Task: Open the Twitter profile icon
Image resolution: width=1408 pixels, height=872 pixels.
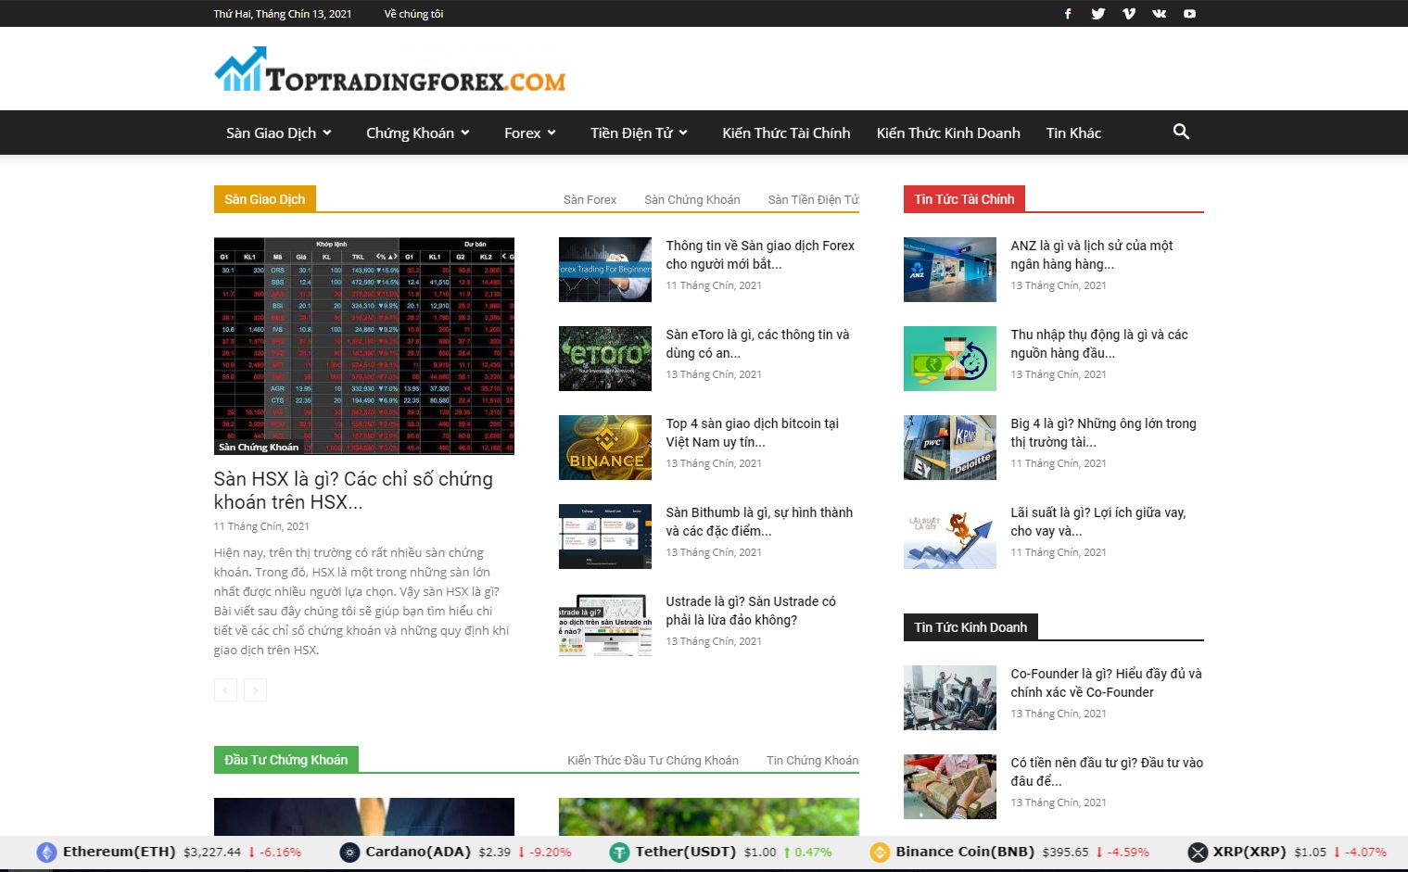Action: (x=1098, y=14)
